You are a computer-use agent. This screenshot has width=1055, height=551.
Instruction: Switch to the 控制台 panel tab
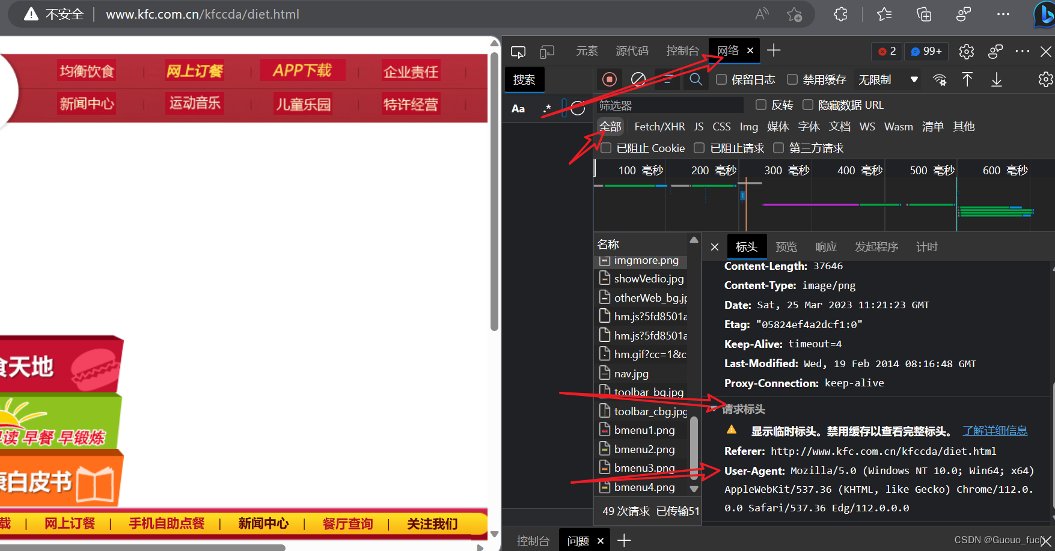click(682, 51)
